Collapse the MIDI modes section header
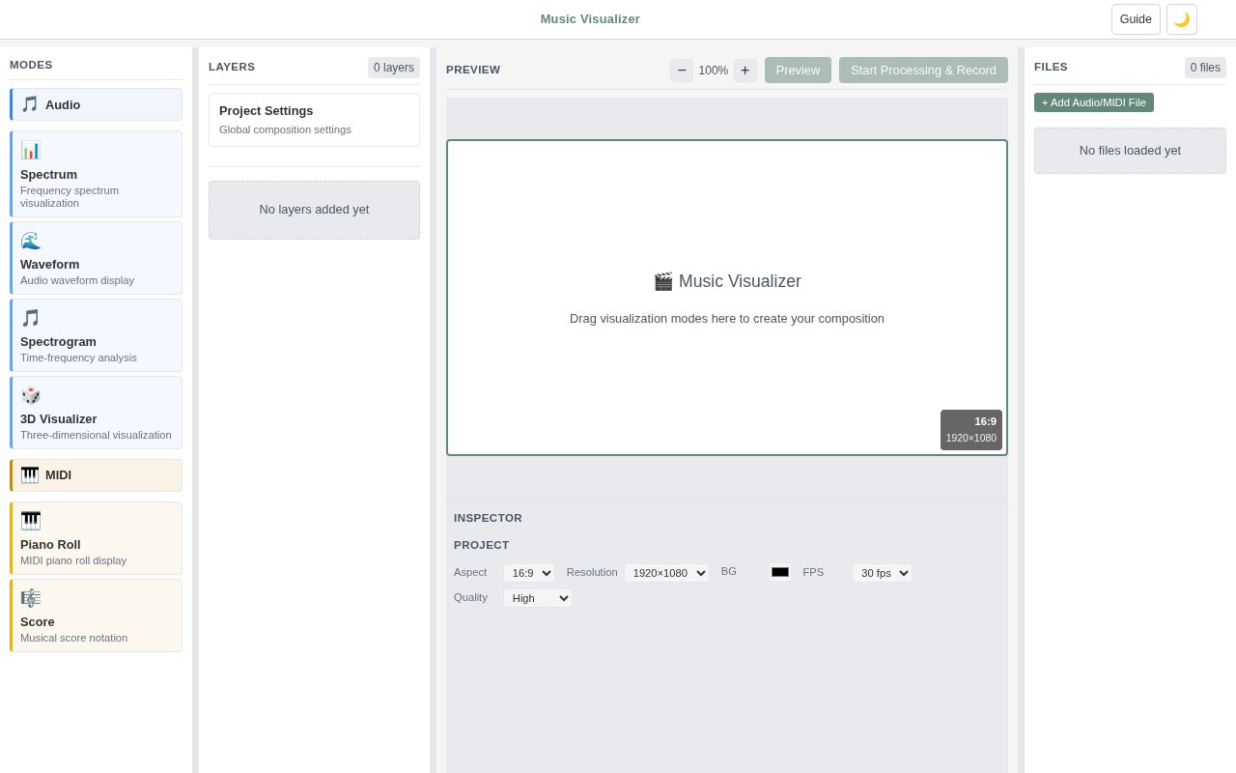This screenshot has height=773, width=1236. click(x=96, y=475)
